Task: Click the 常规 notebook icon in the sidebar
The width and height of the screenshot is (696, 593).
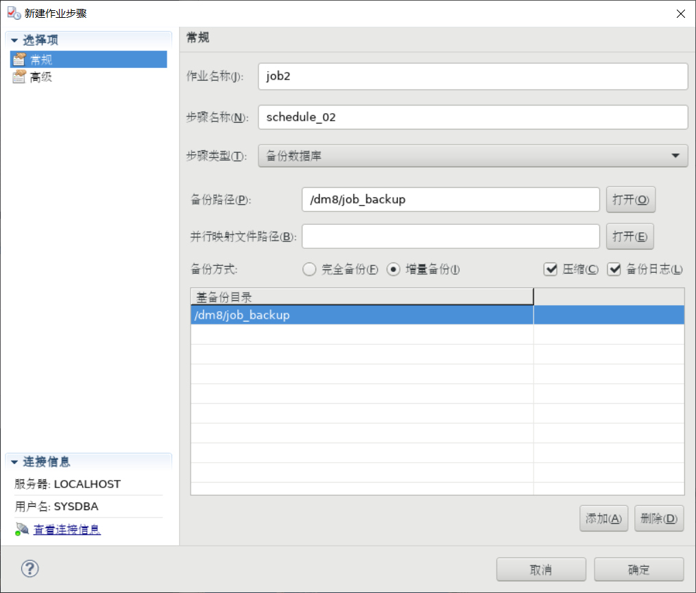Action: [x=19, y=59]
